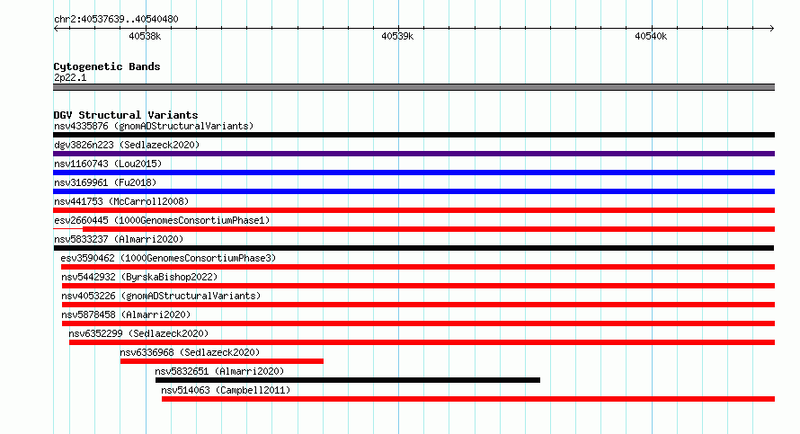Open nsv4053226 (gnomADStructuralVariants) label

161,296
